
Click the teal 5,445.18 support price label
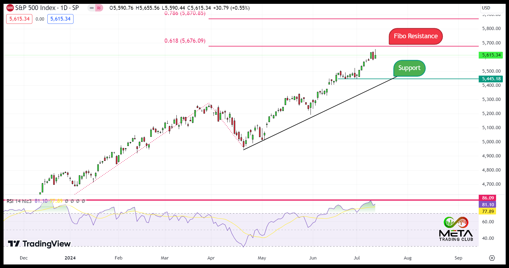491,79
